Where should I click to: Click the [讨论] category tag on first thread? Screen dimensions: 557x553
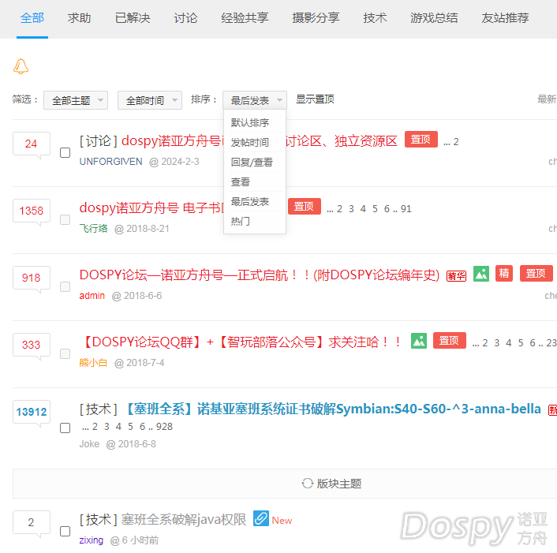point(99,141)
